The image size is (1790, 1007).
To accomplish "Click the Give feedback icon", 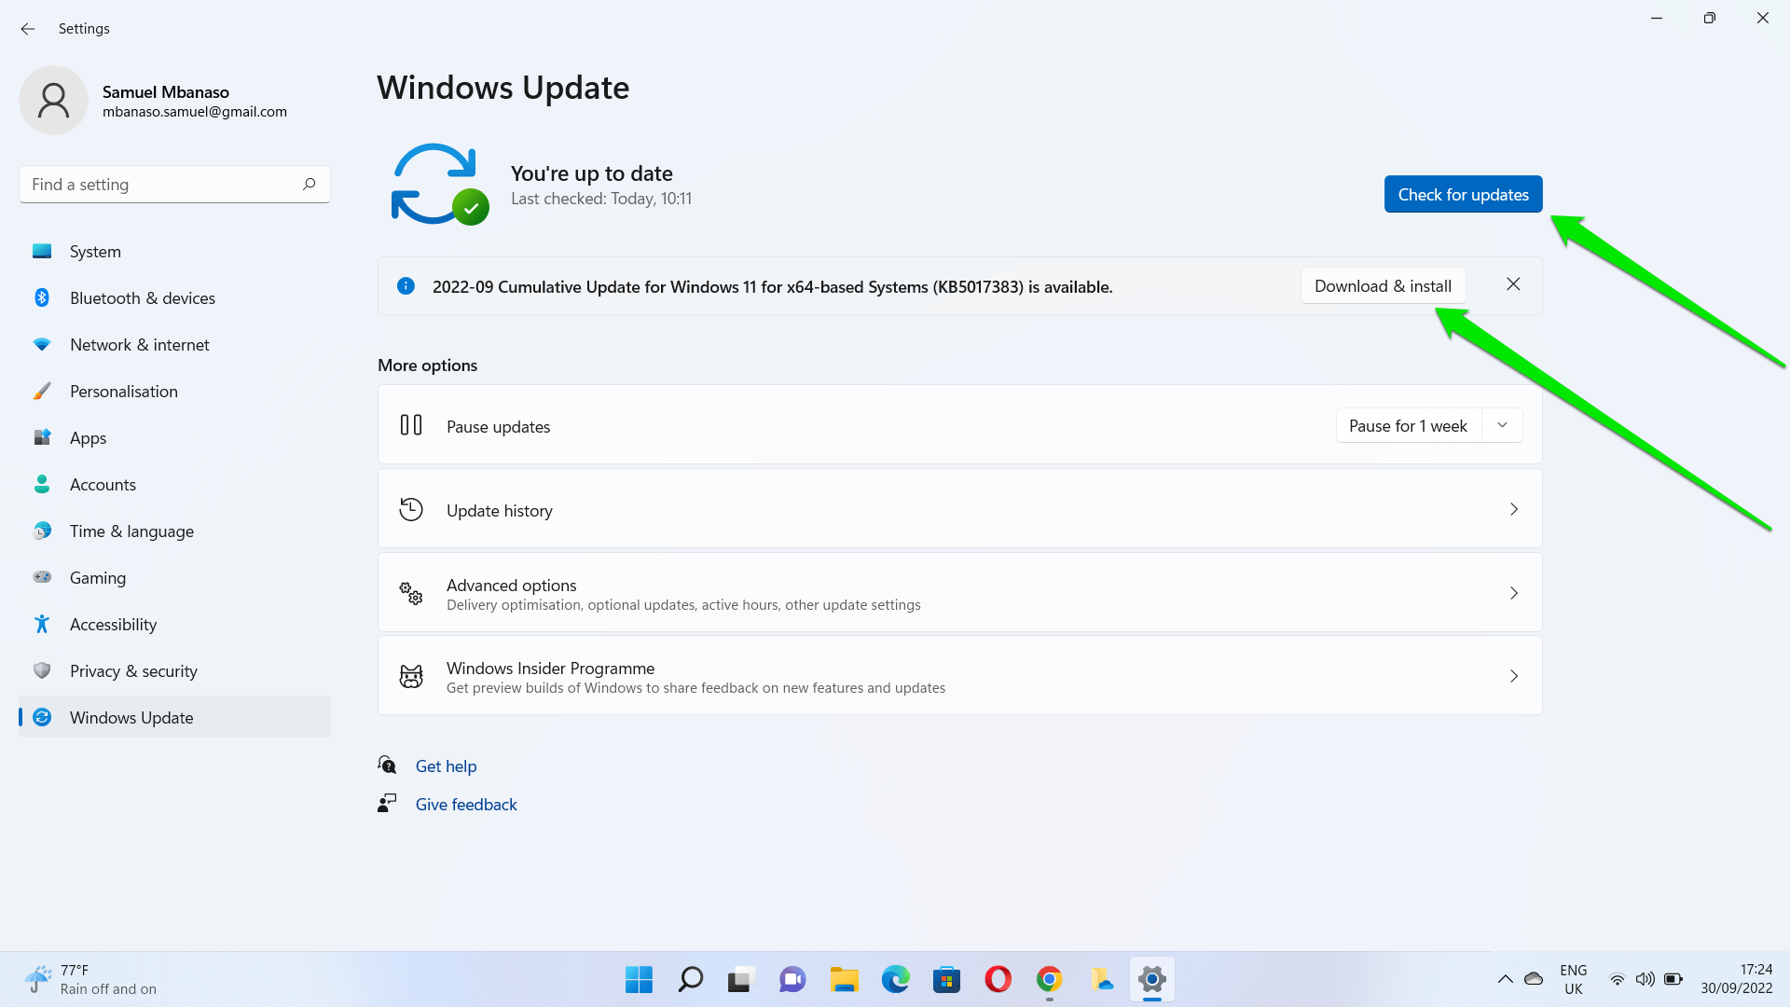I will tap(387, 803).
